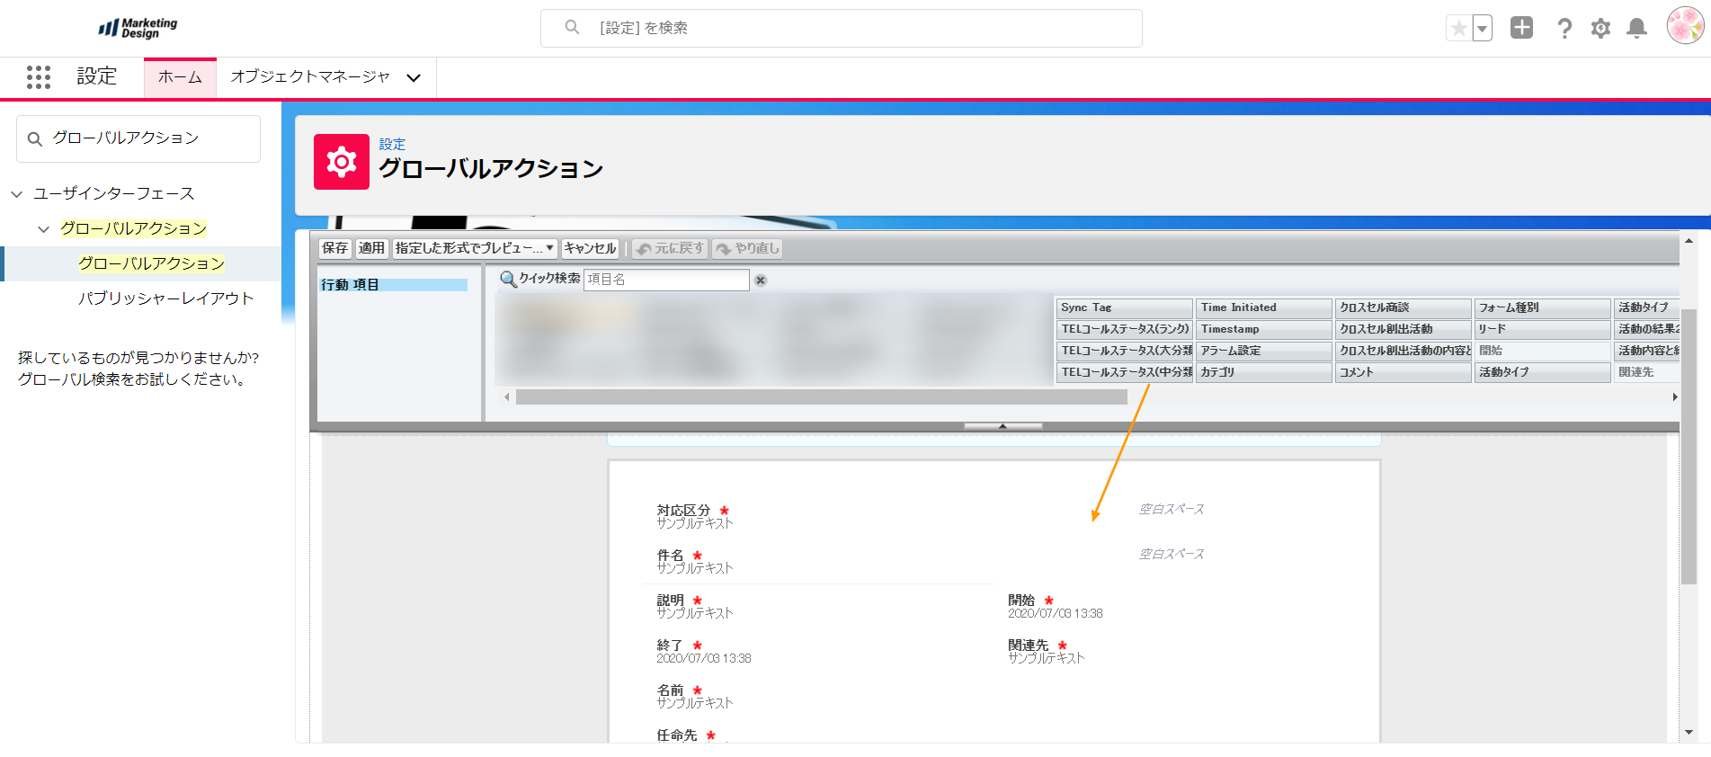Viewport: 1711px width, 757px height.
Task: Collapse the ユーザインターフェース tree section
Action: pyautogui.click(x=17, y=194)
